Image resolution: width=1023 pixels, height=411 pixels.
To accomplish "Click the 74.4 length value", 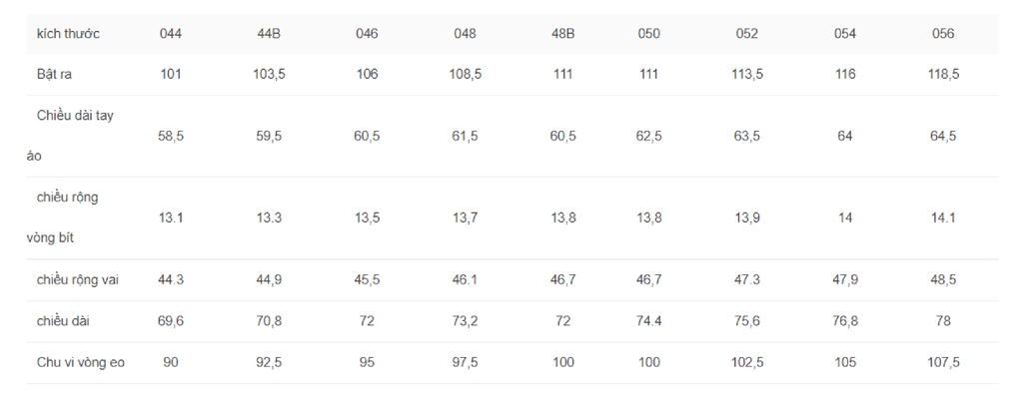I will point(648,321).
